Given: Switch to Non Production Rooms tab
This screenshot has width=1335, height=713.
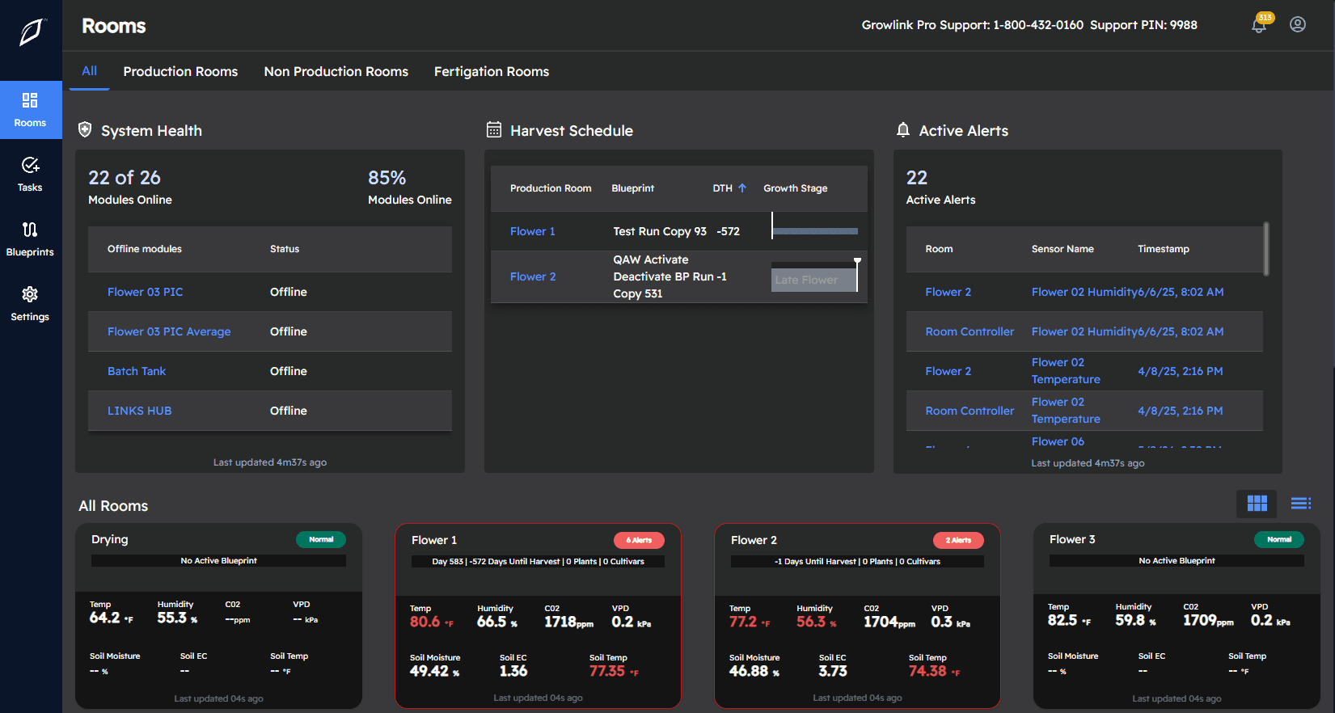Looking at the screenshot, I should click(x=336, y=71).
